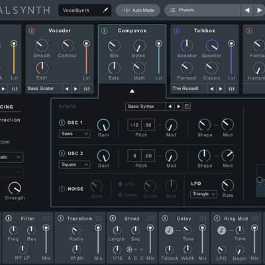Click Vocoder Smooth knob
Viewport: 265px width, 265px height.
(x=42, y=45)
